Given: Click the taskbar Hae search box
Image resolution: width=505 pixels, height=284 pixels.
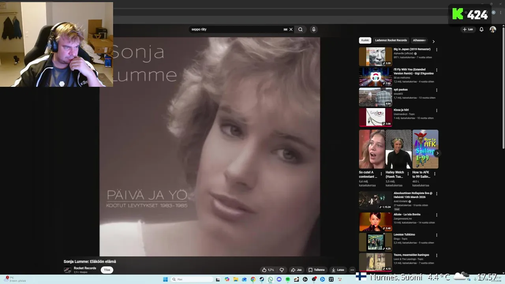Looking at the screenshot, I should (x=192, y=279).
